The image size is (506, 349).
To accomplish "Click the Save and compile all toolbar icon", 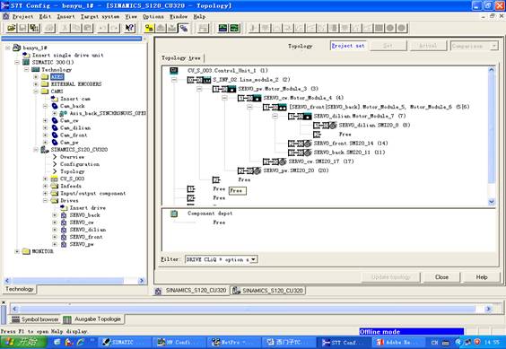I will pyautogui.click(x=34, y=28).
